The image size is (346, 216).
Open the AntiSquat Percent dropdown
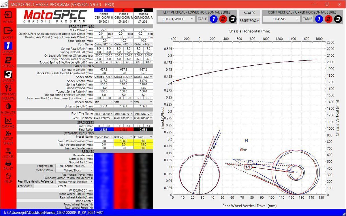pos(63,186)
